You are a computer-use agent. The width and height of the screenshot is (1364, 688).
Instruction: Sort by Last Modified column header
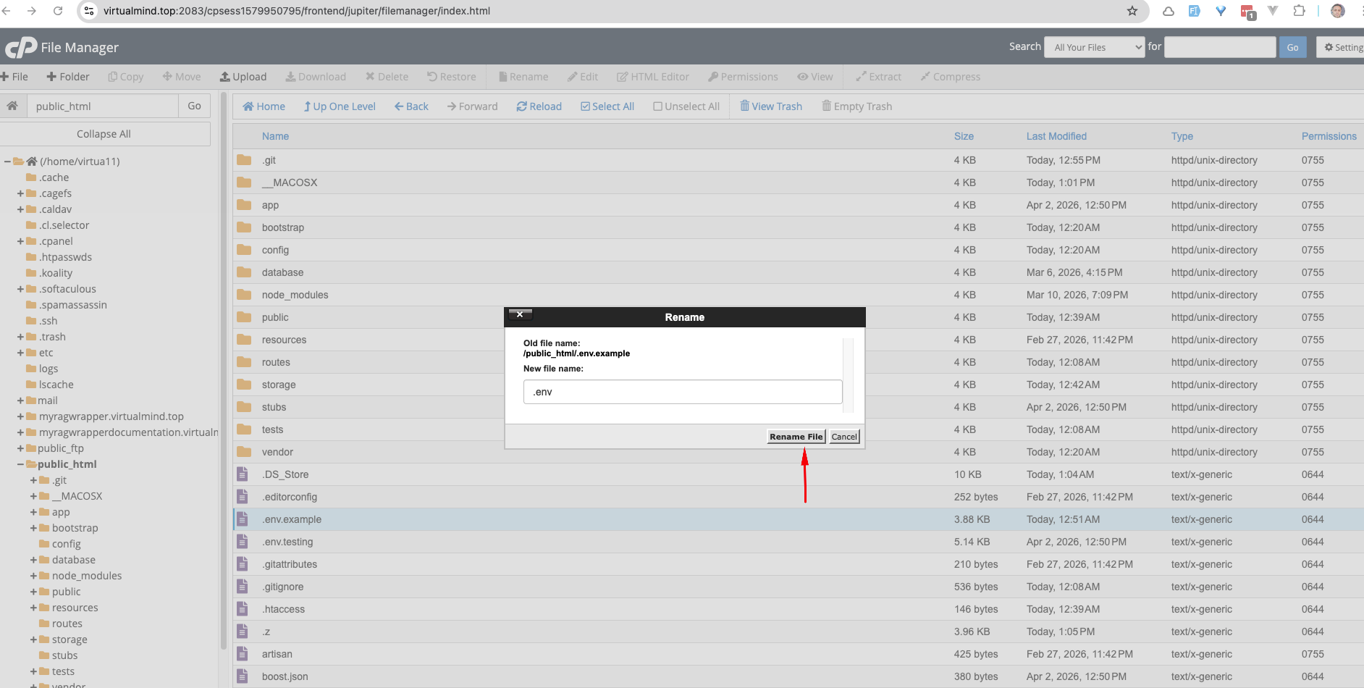pyautogui.click(x=1056, y=136)
